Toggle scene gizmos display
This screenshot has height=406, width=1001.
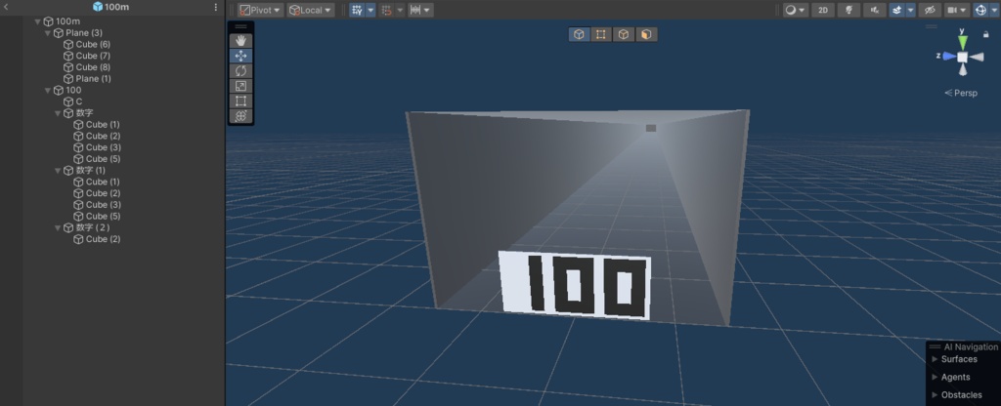point(980,10)
